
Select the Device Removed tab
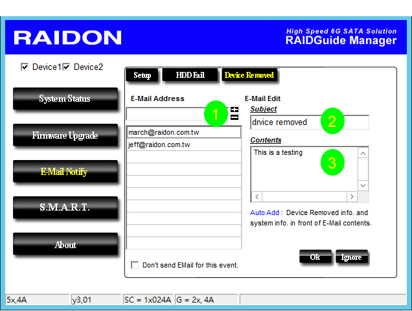(249, 75)
